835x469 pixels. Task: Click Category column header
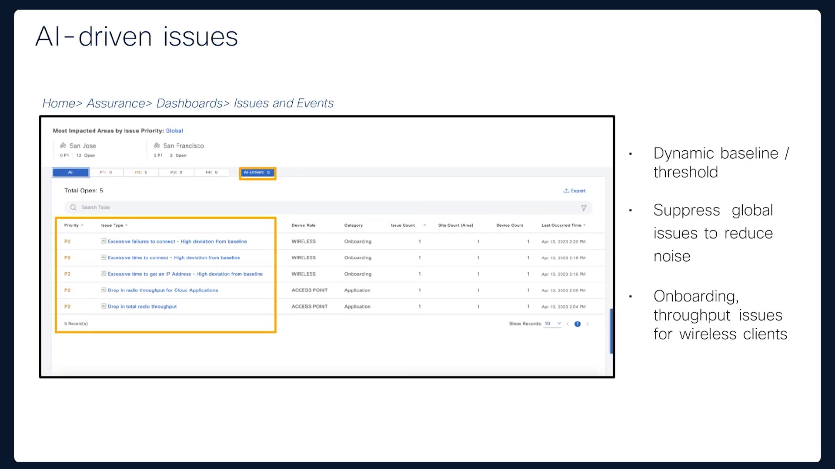tap(354, 225)
